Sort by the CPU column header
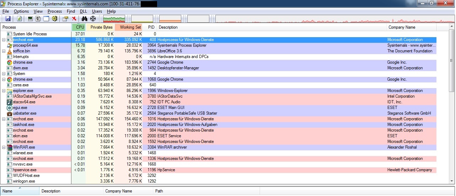The image size is (456, 196). [x=79, y=27]
